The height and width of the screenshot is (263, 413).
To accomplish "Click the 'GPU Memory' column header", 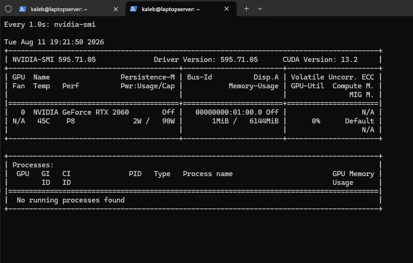I will (x=353, y=174).
